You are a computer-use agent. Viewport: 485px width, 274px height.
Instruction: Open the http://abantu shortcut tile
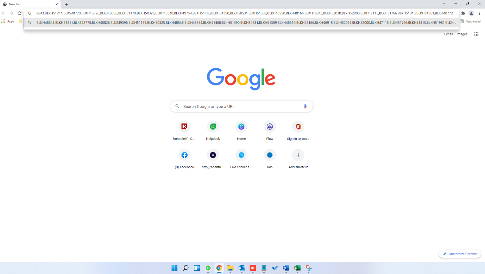tap(213, 159)
